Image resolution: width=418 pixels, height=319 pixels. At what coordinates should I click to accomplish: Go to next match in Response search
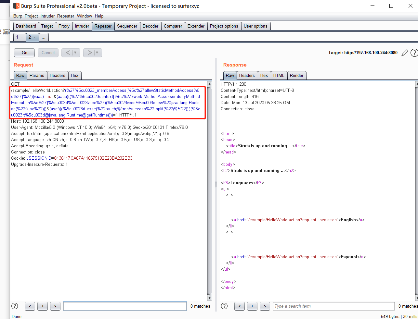[x=265, y=306]
